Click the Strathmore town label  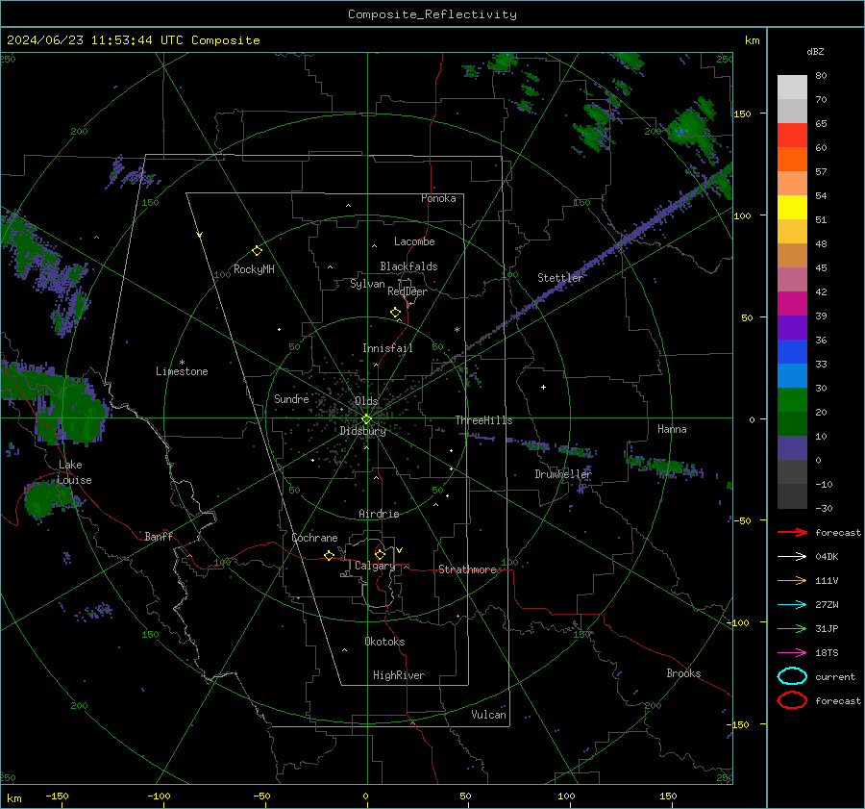(468, 569)
